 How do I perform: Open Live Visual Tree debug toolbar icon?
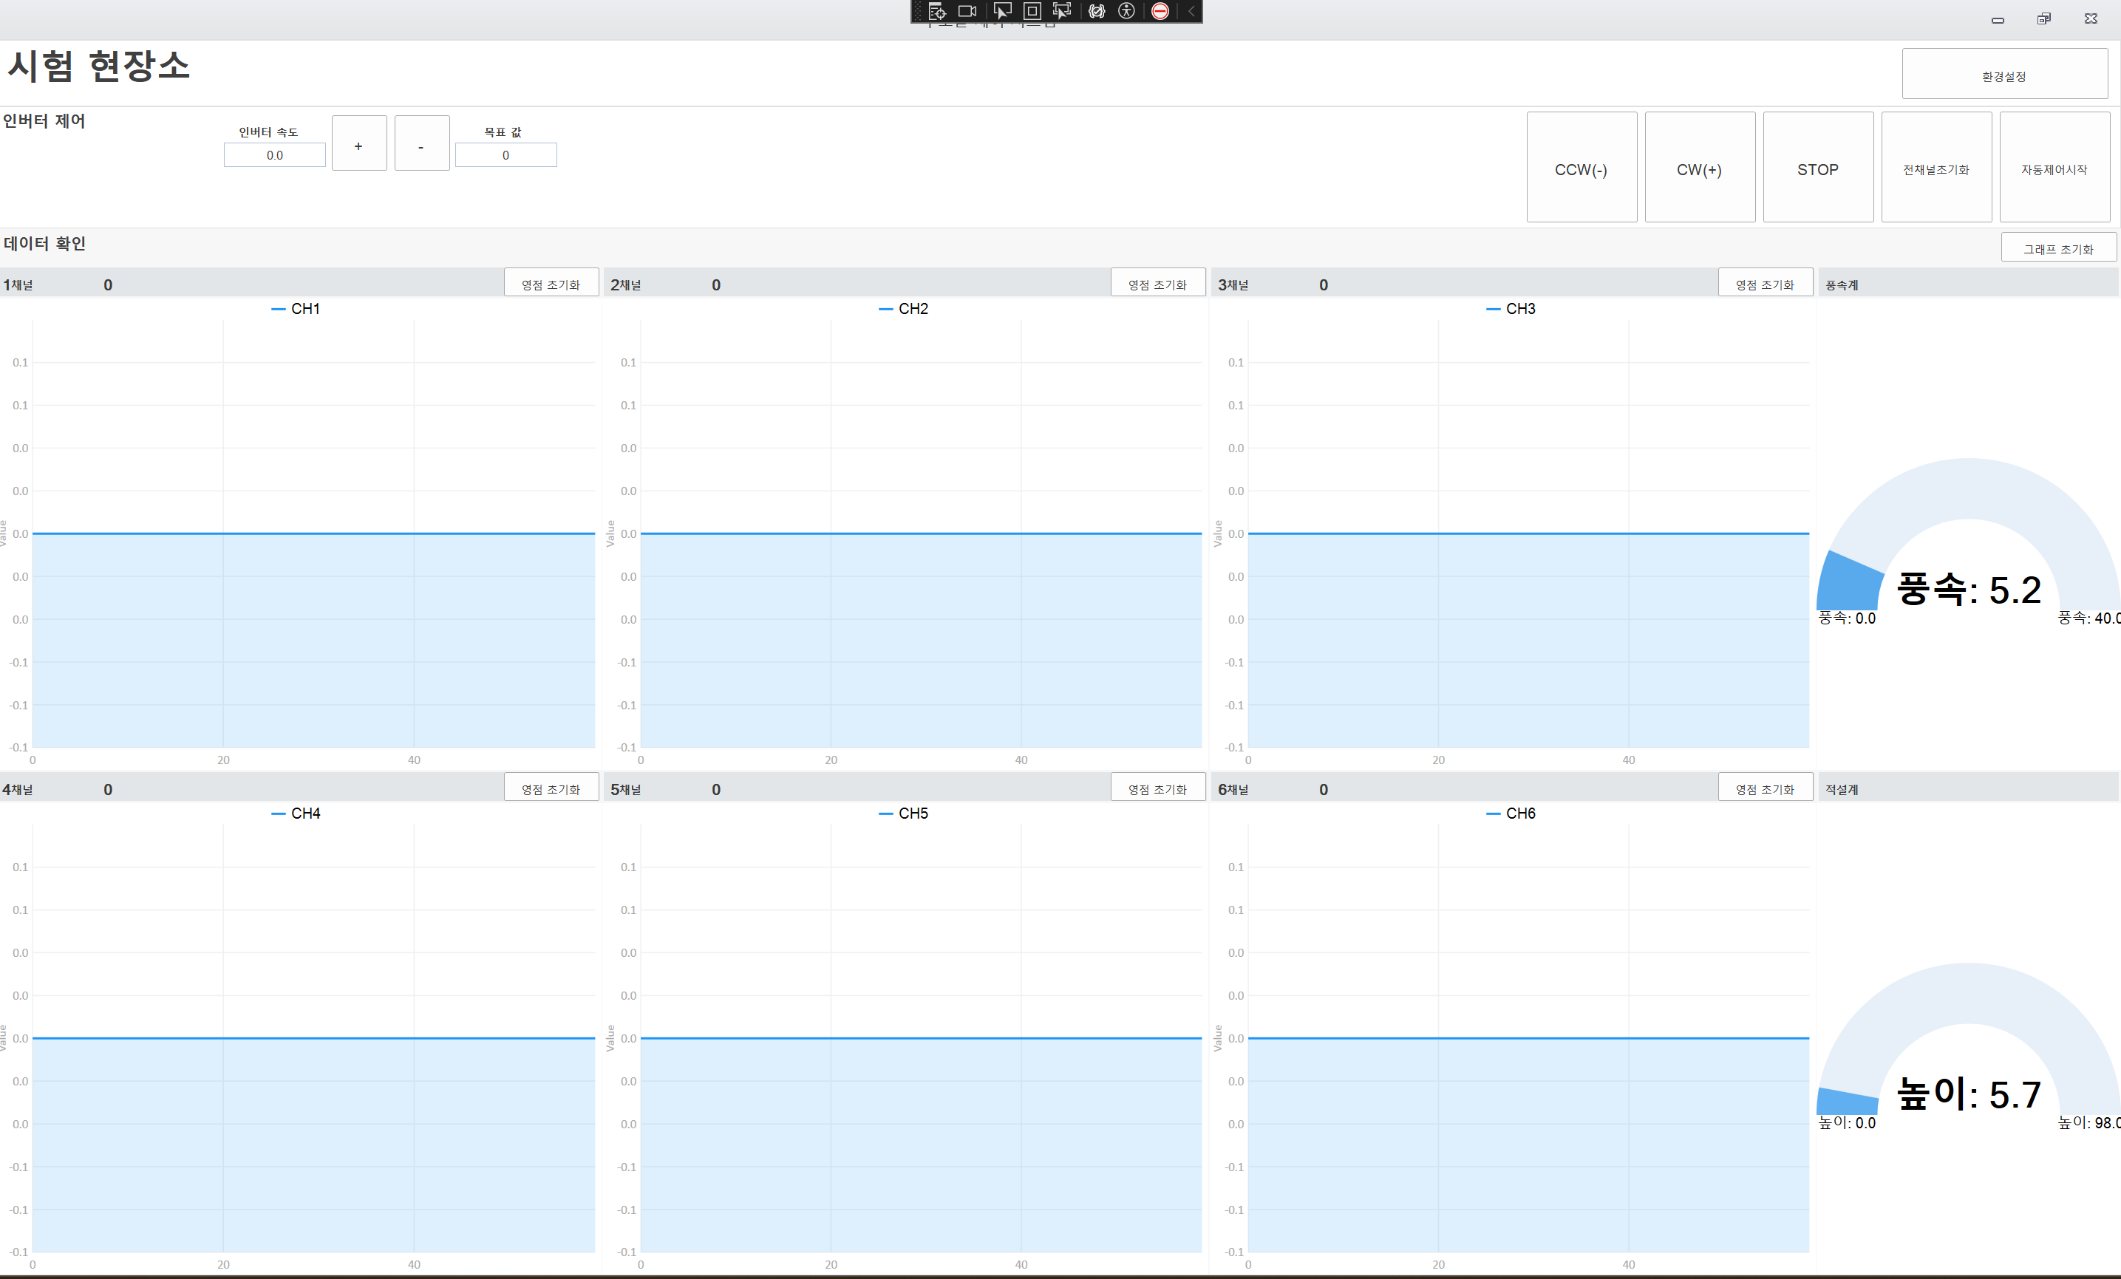click(x=937, y=11)
